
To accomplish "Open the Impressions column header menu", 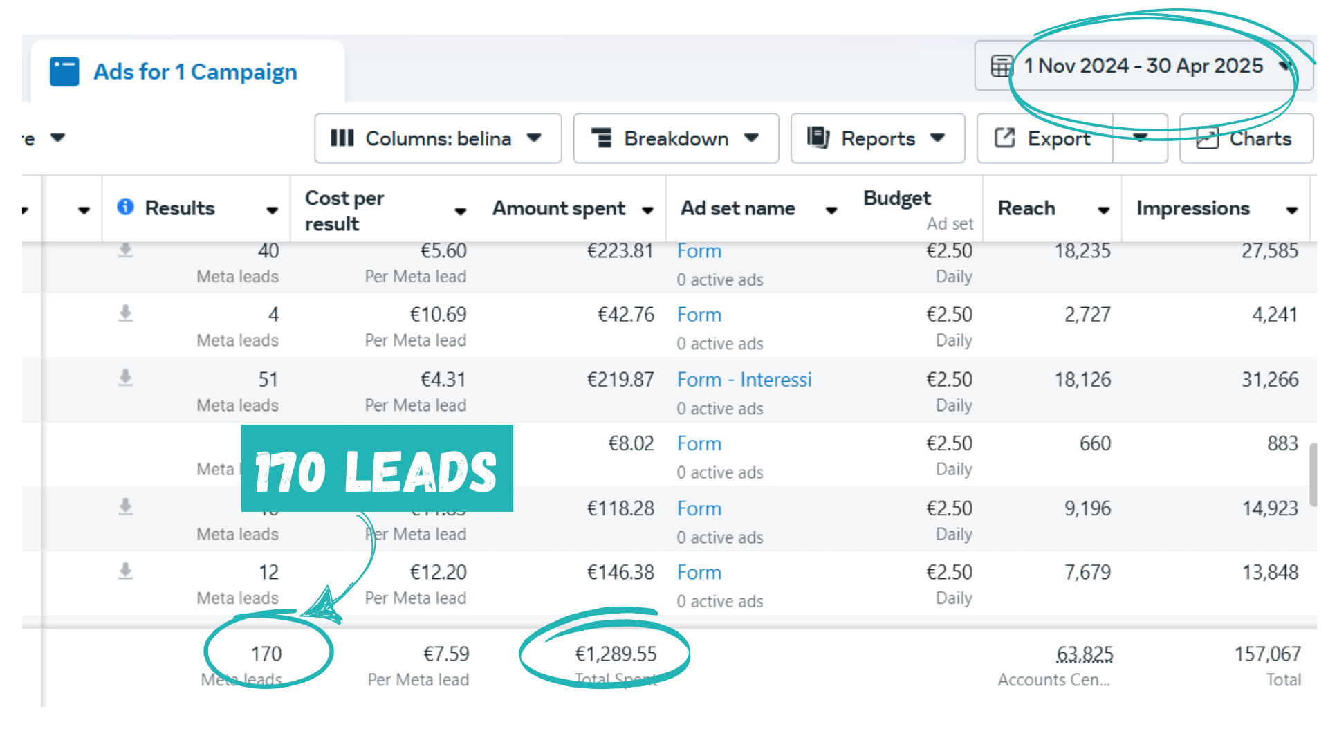I will tap(1291, 210).
